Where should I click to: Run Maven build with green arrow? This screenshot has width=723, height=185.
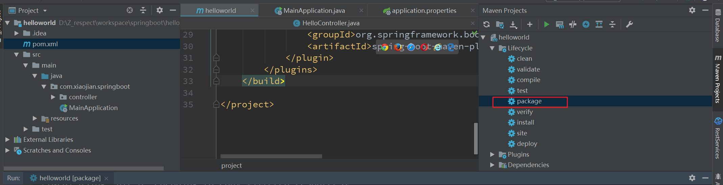tap(546, 24)
